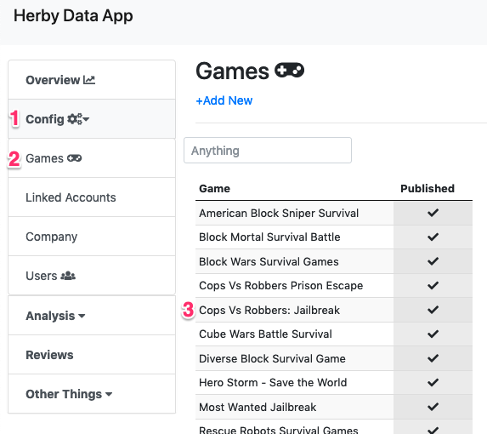Click the Published checkmark for Cube Wars Battle Survival

(433, 334)
